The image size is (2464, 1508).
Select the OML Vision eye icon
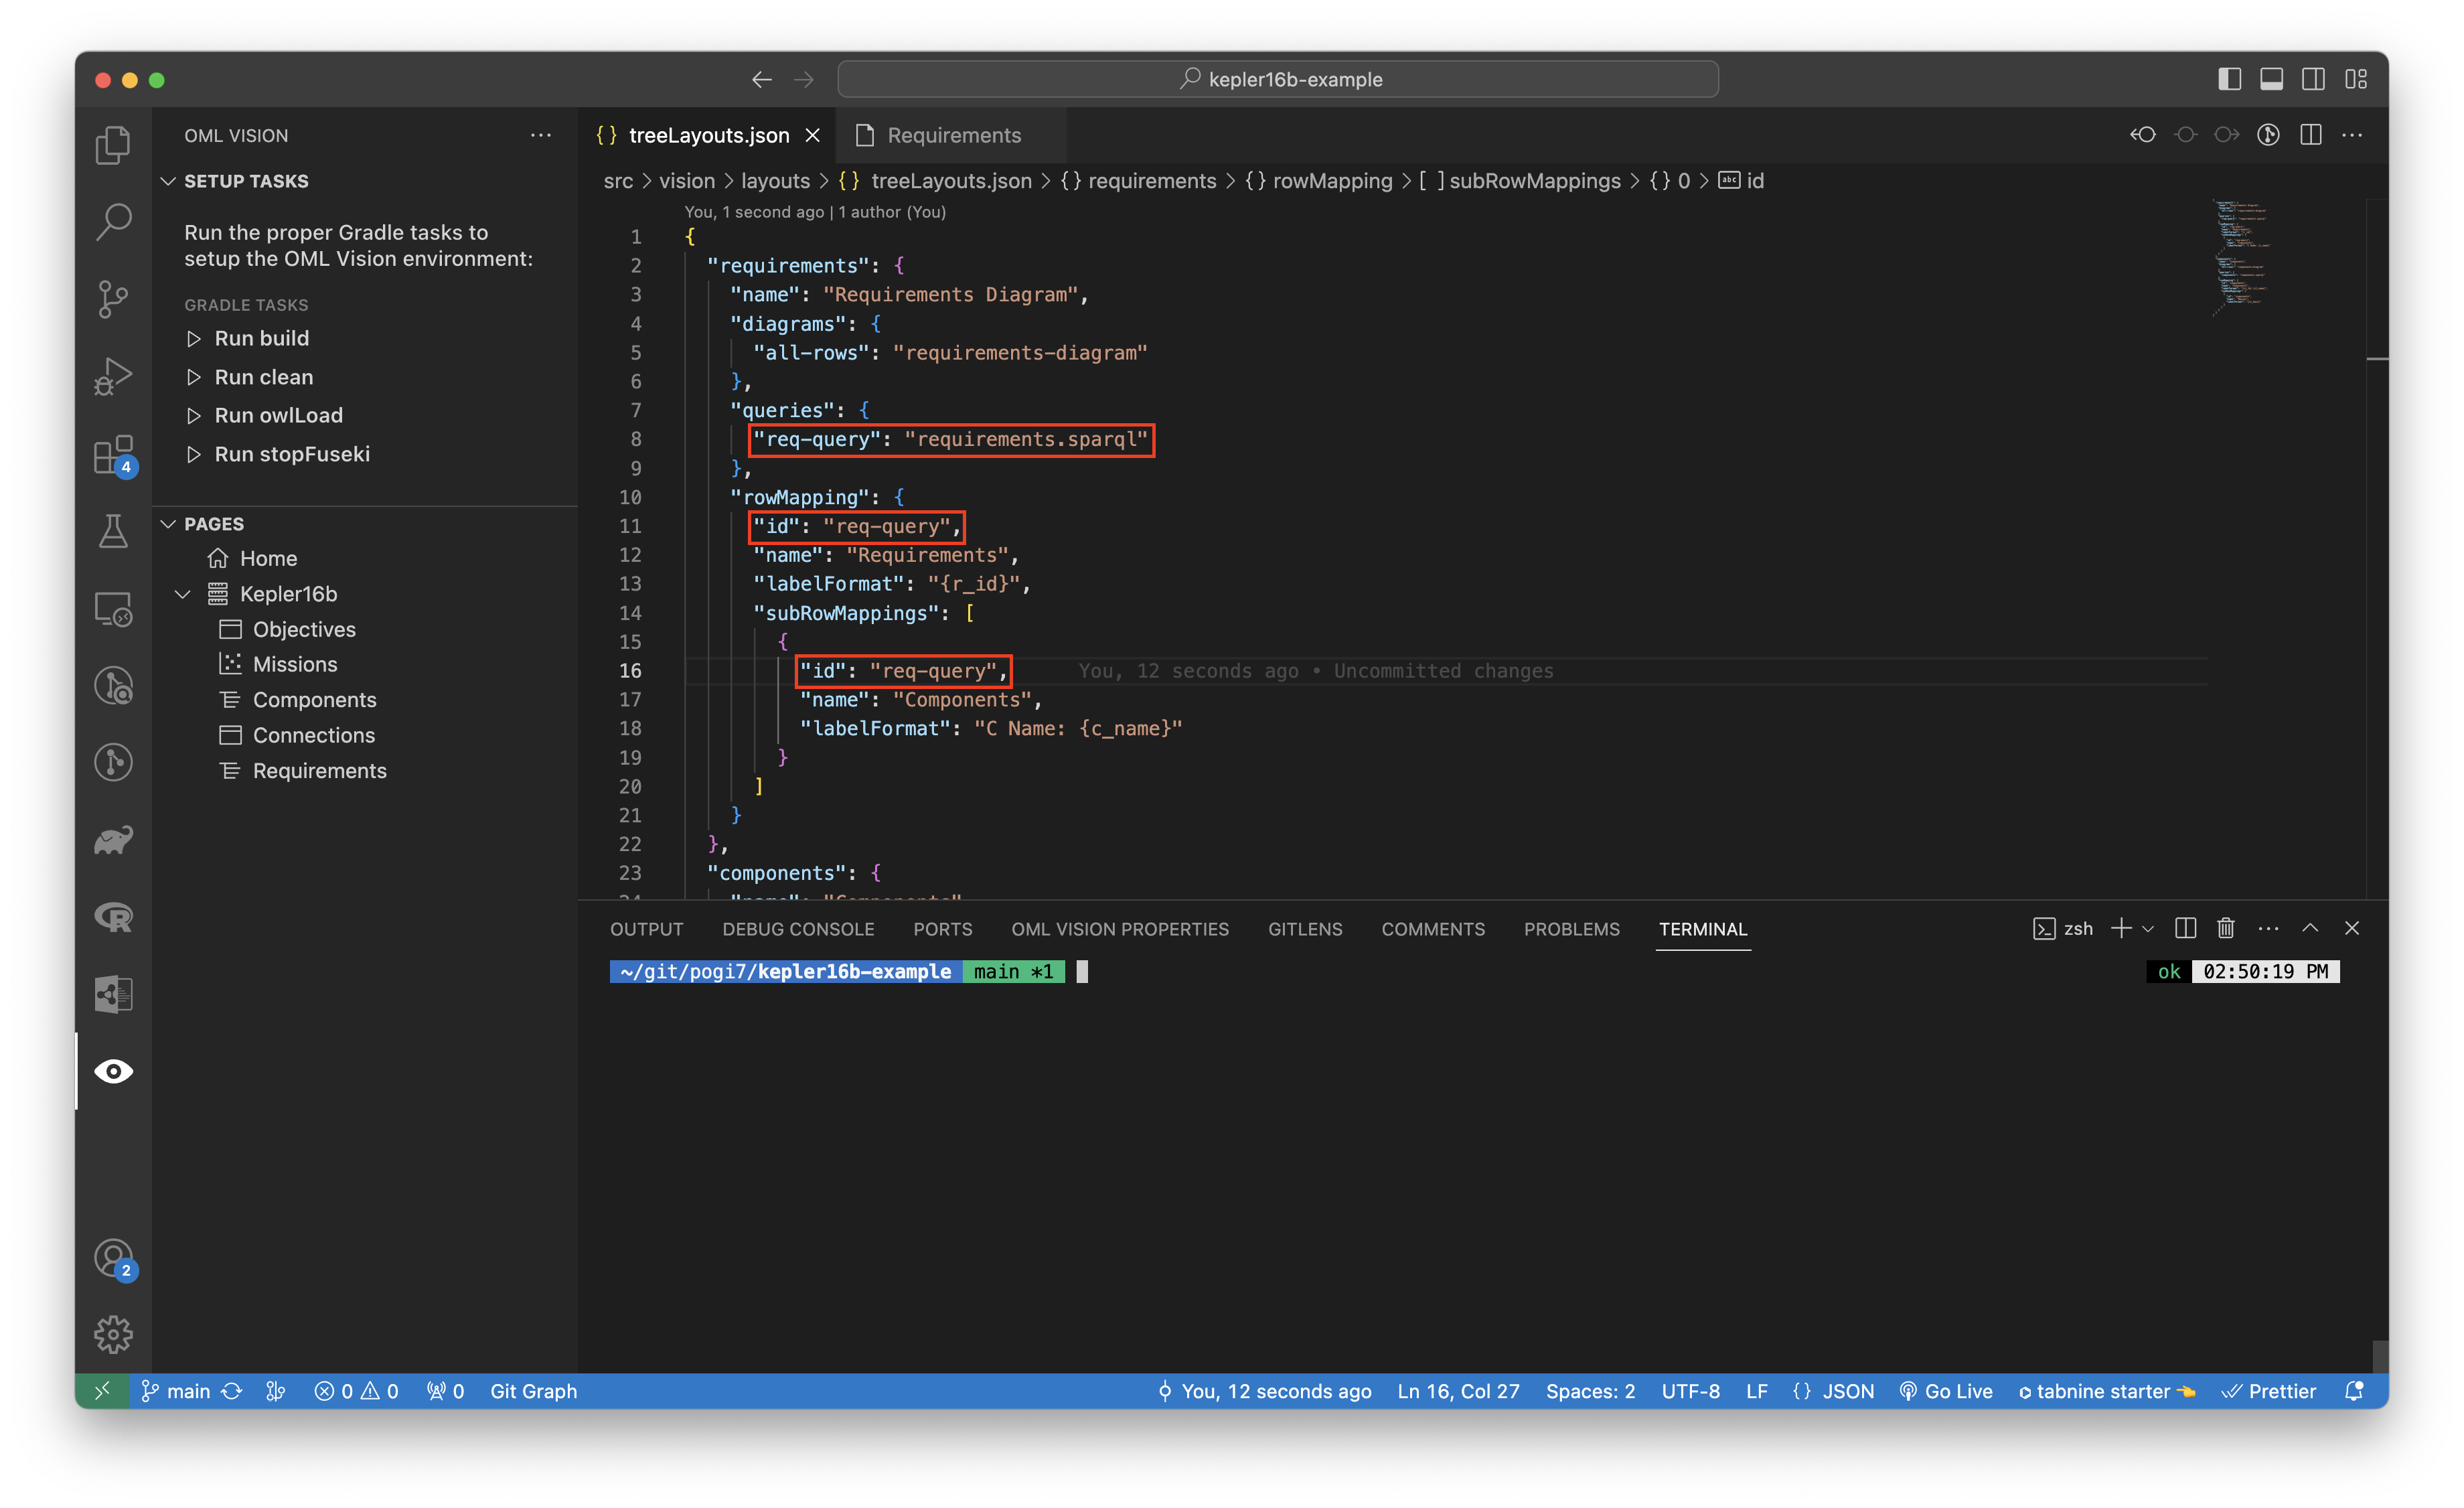click(113, 1071)
